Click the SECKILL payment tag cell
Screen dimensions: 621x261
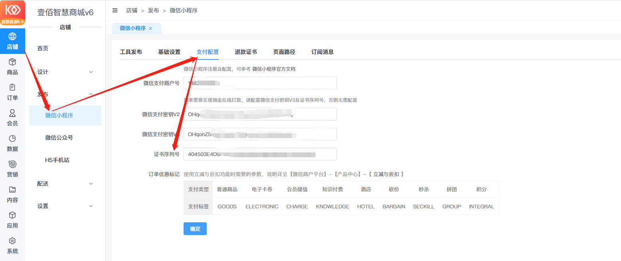click(x=424, y=206)
